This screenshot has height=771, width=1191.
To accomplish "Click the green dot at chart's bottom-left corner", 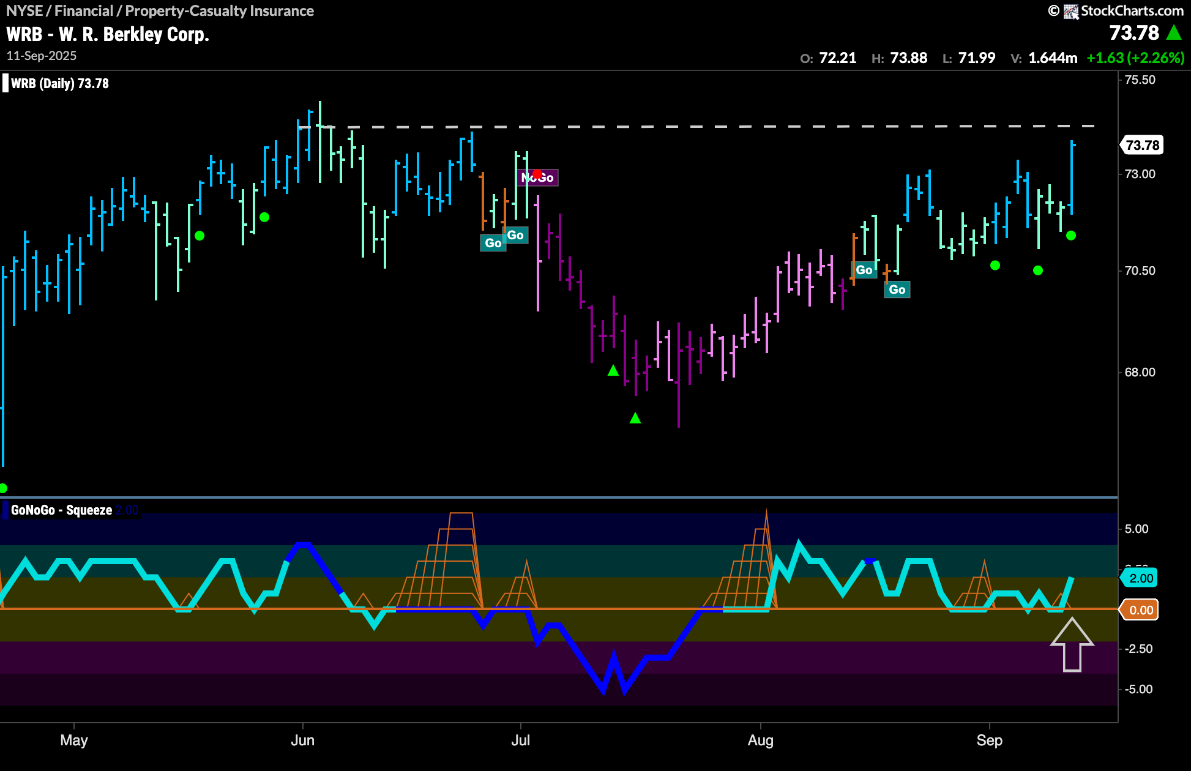I will 3,488.
